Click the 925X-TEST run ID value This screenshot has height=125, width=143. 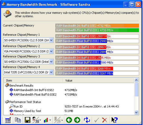click(x=92, y=106)
